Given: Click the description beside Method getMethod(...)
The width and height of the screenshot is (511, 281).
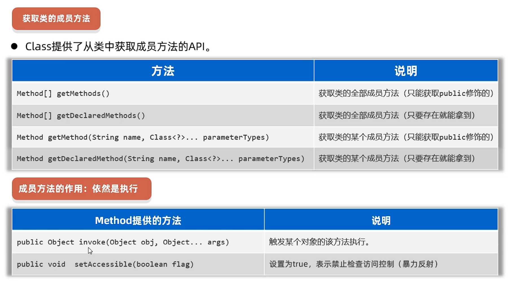Looking at the screenshot, I should 406,137.
